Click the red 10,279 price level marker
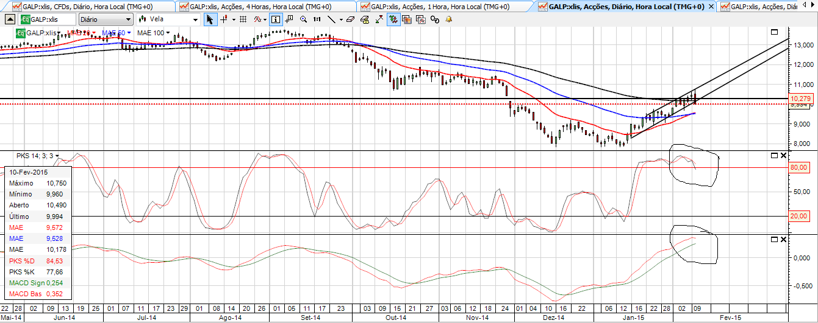The image size is (818, 323). (800, 99)
